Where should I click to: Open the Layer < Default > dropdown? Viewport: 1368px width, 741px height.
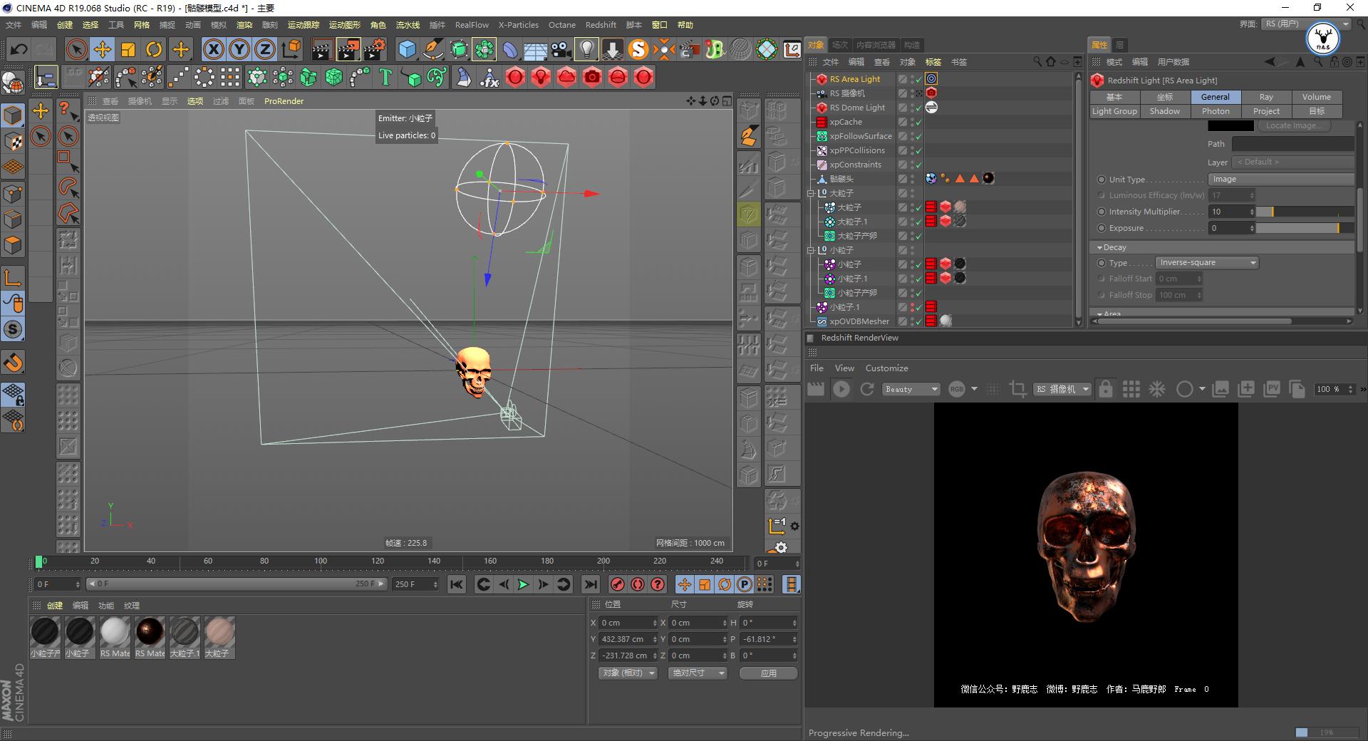pyautogui.click(x=1292, y=162)
